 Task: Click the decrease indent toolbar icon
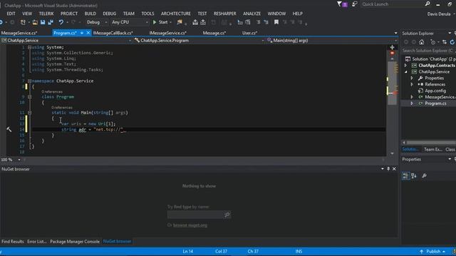258,22
